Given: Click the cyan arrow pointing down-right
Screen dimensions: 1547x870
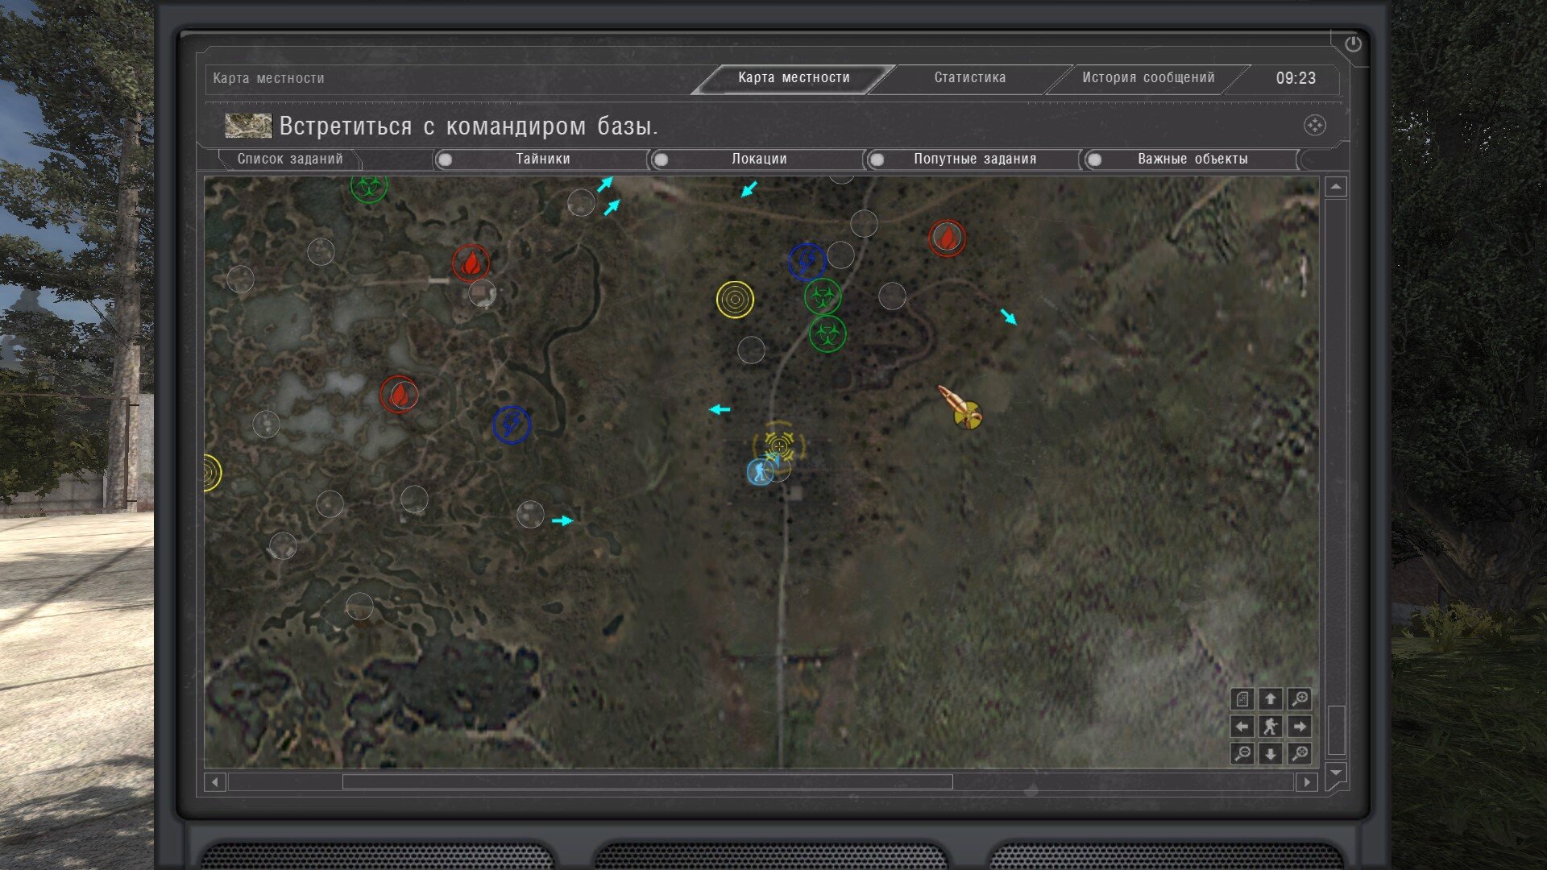Looking at the screenshot, I should [x=1009, y=317].
